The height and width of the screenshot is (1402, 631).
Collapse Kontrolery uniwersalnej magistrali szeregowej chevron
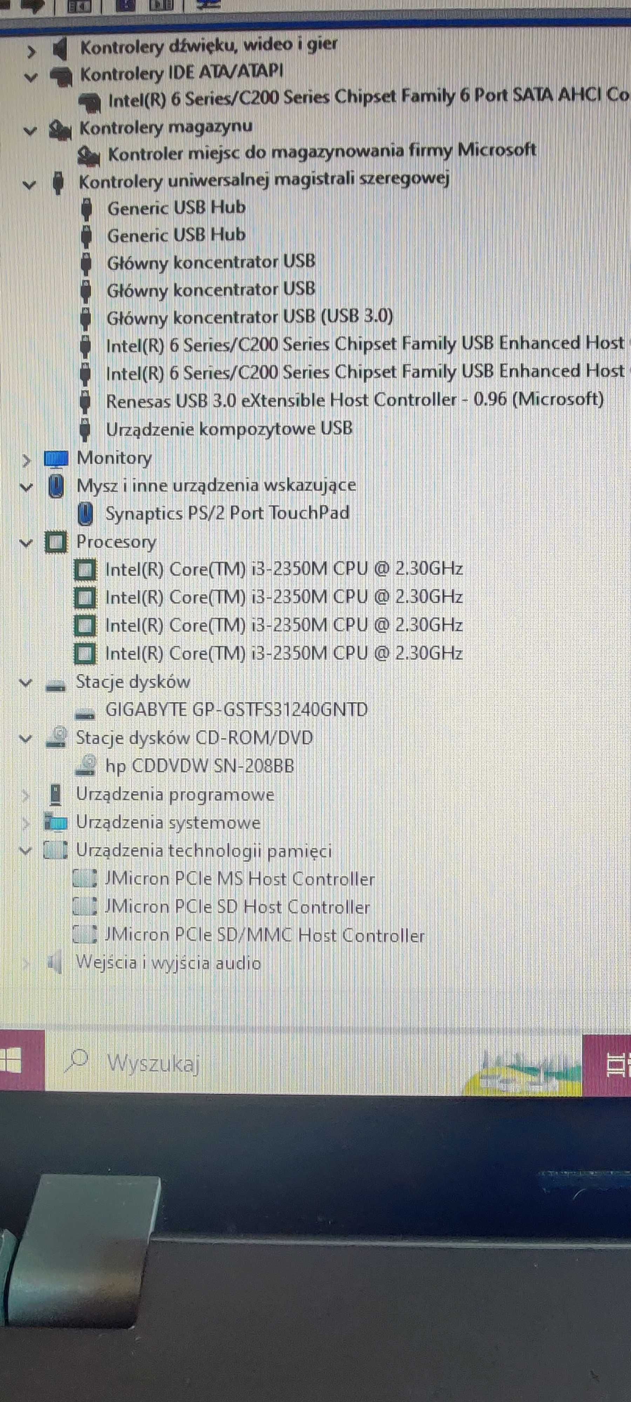pyautogui.click(x=29, y=184)
